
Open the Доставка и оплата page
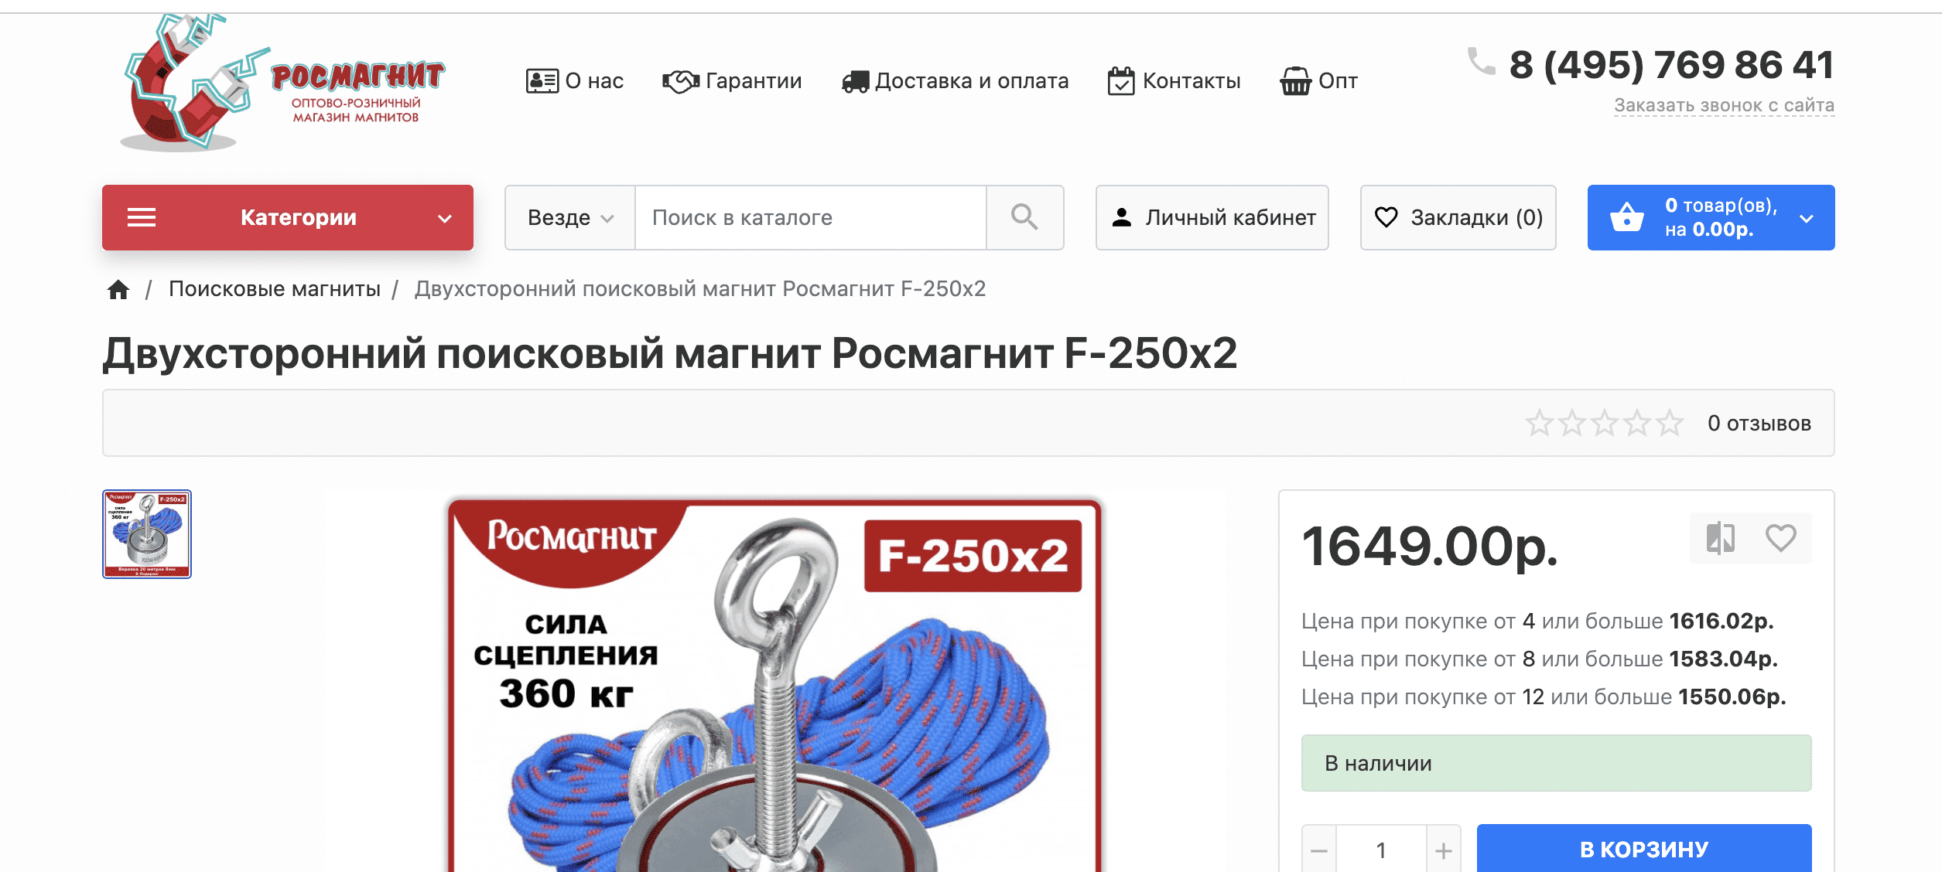click(955, 81)
